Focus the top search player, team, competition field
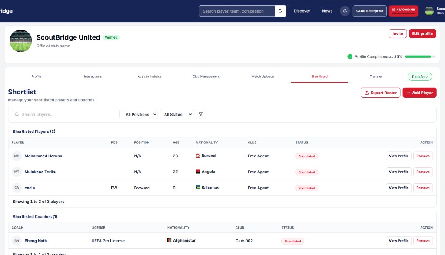This screenshot has width=445, height=255. click(237, 11)
